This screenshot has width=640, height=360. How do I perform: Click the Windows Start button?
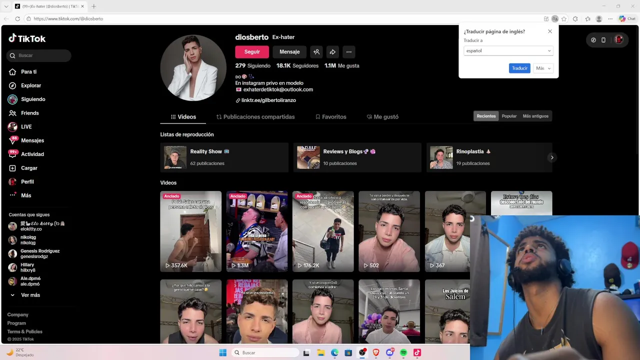pyautogui.click(x=223, y=352)
